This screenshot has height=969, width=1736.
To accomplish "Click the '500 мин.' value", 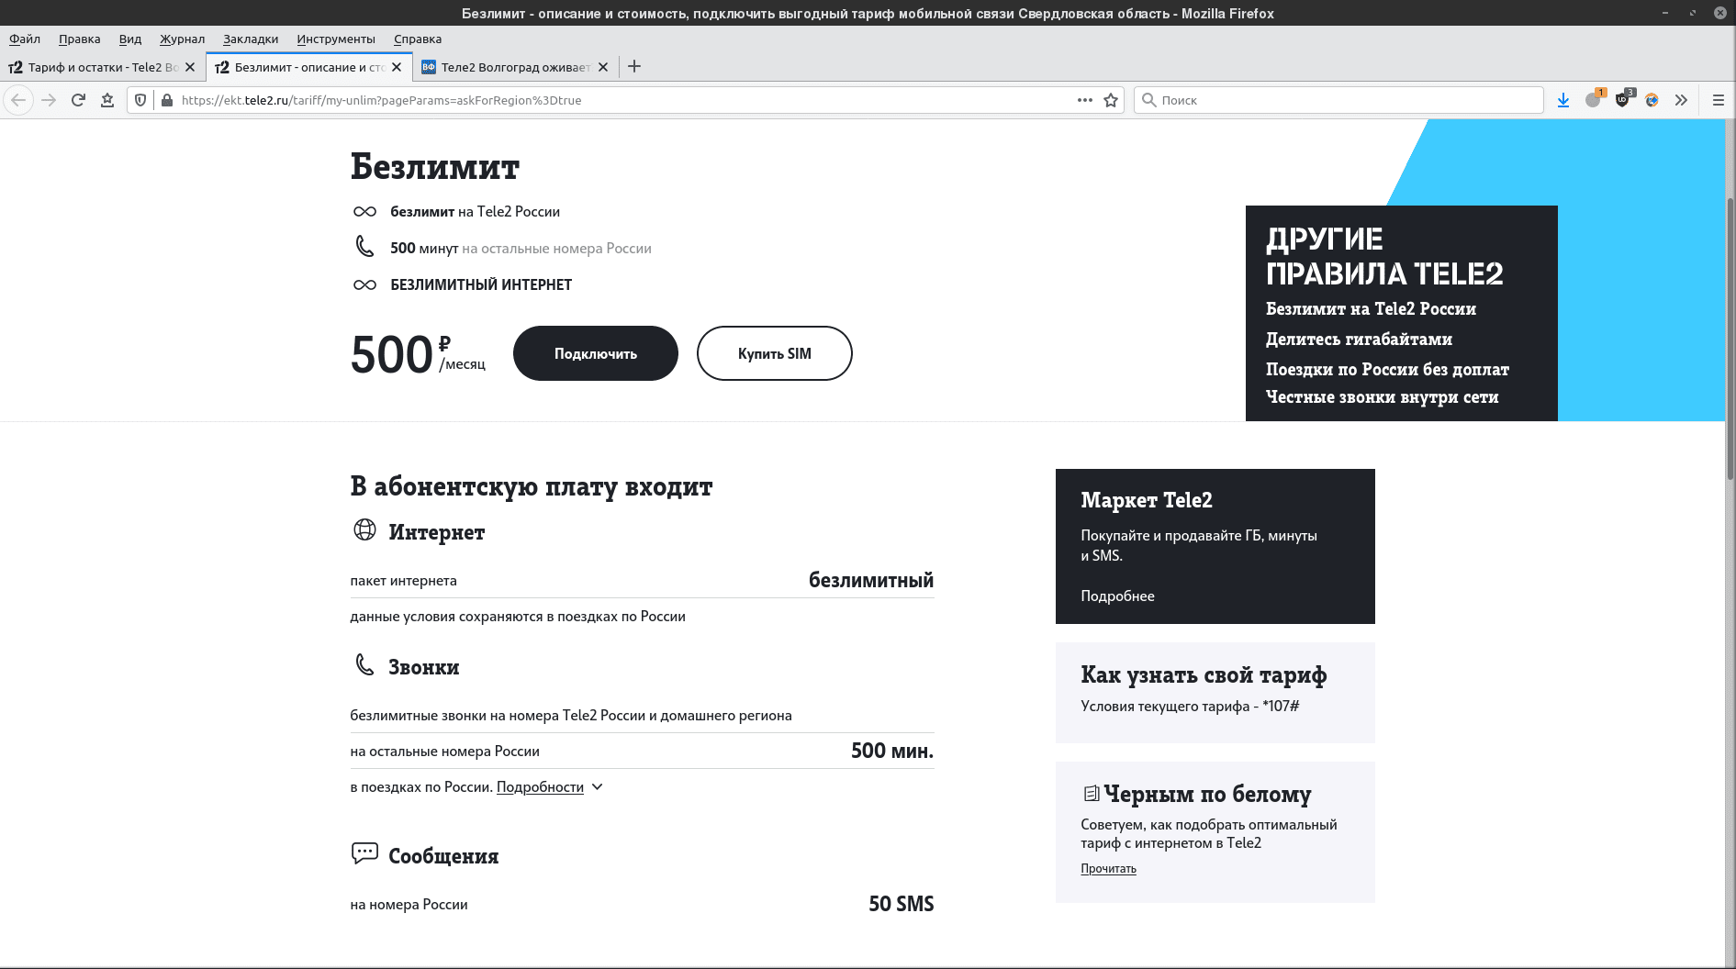I will [x=892, y=751].
